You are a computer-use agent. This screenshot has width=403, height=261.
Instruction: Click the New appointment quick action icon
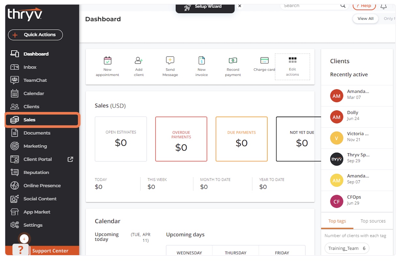pos(107,61)
